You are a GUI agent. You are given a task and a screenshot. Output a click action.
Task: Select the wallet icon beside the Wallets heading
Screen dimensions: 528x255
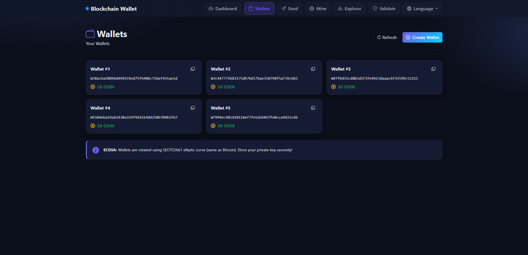90,33
